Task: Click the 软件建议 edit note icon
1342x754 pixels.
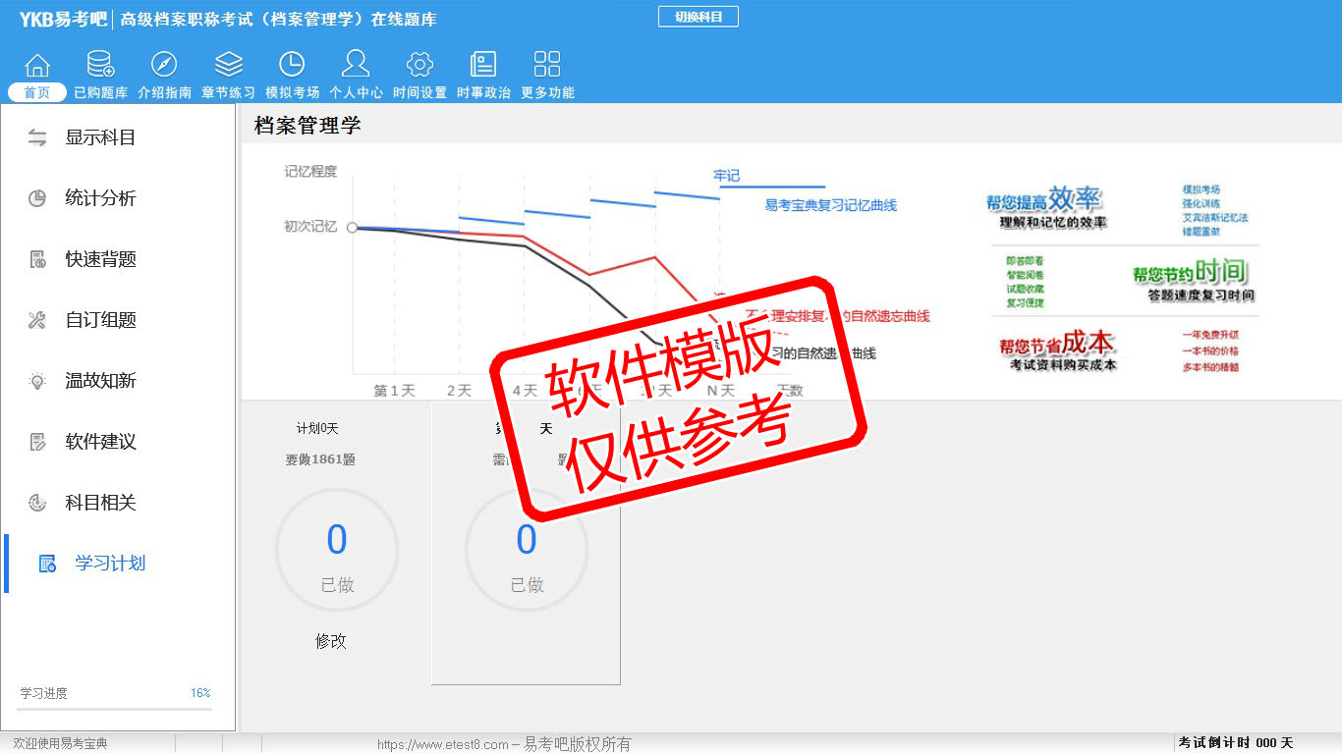Action: pyautogui.click(x=37, y=442)
